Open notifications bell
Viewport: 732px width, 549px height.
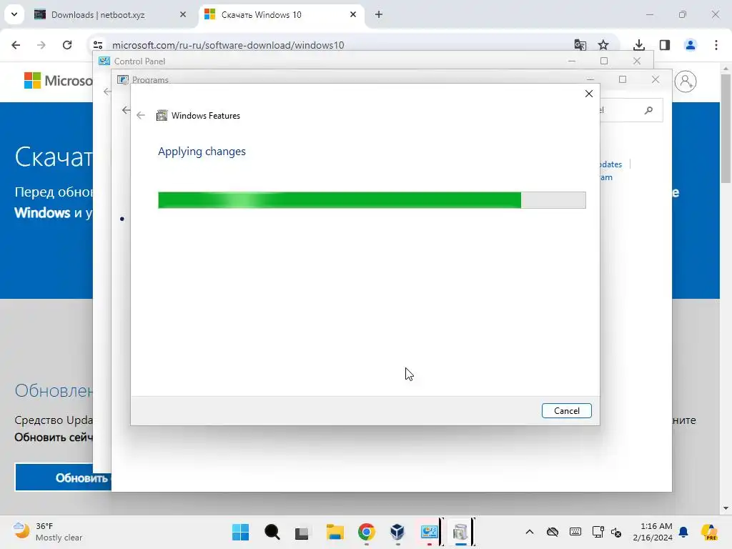(x=683, y=532)
